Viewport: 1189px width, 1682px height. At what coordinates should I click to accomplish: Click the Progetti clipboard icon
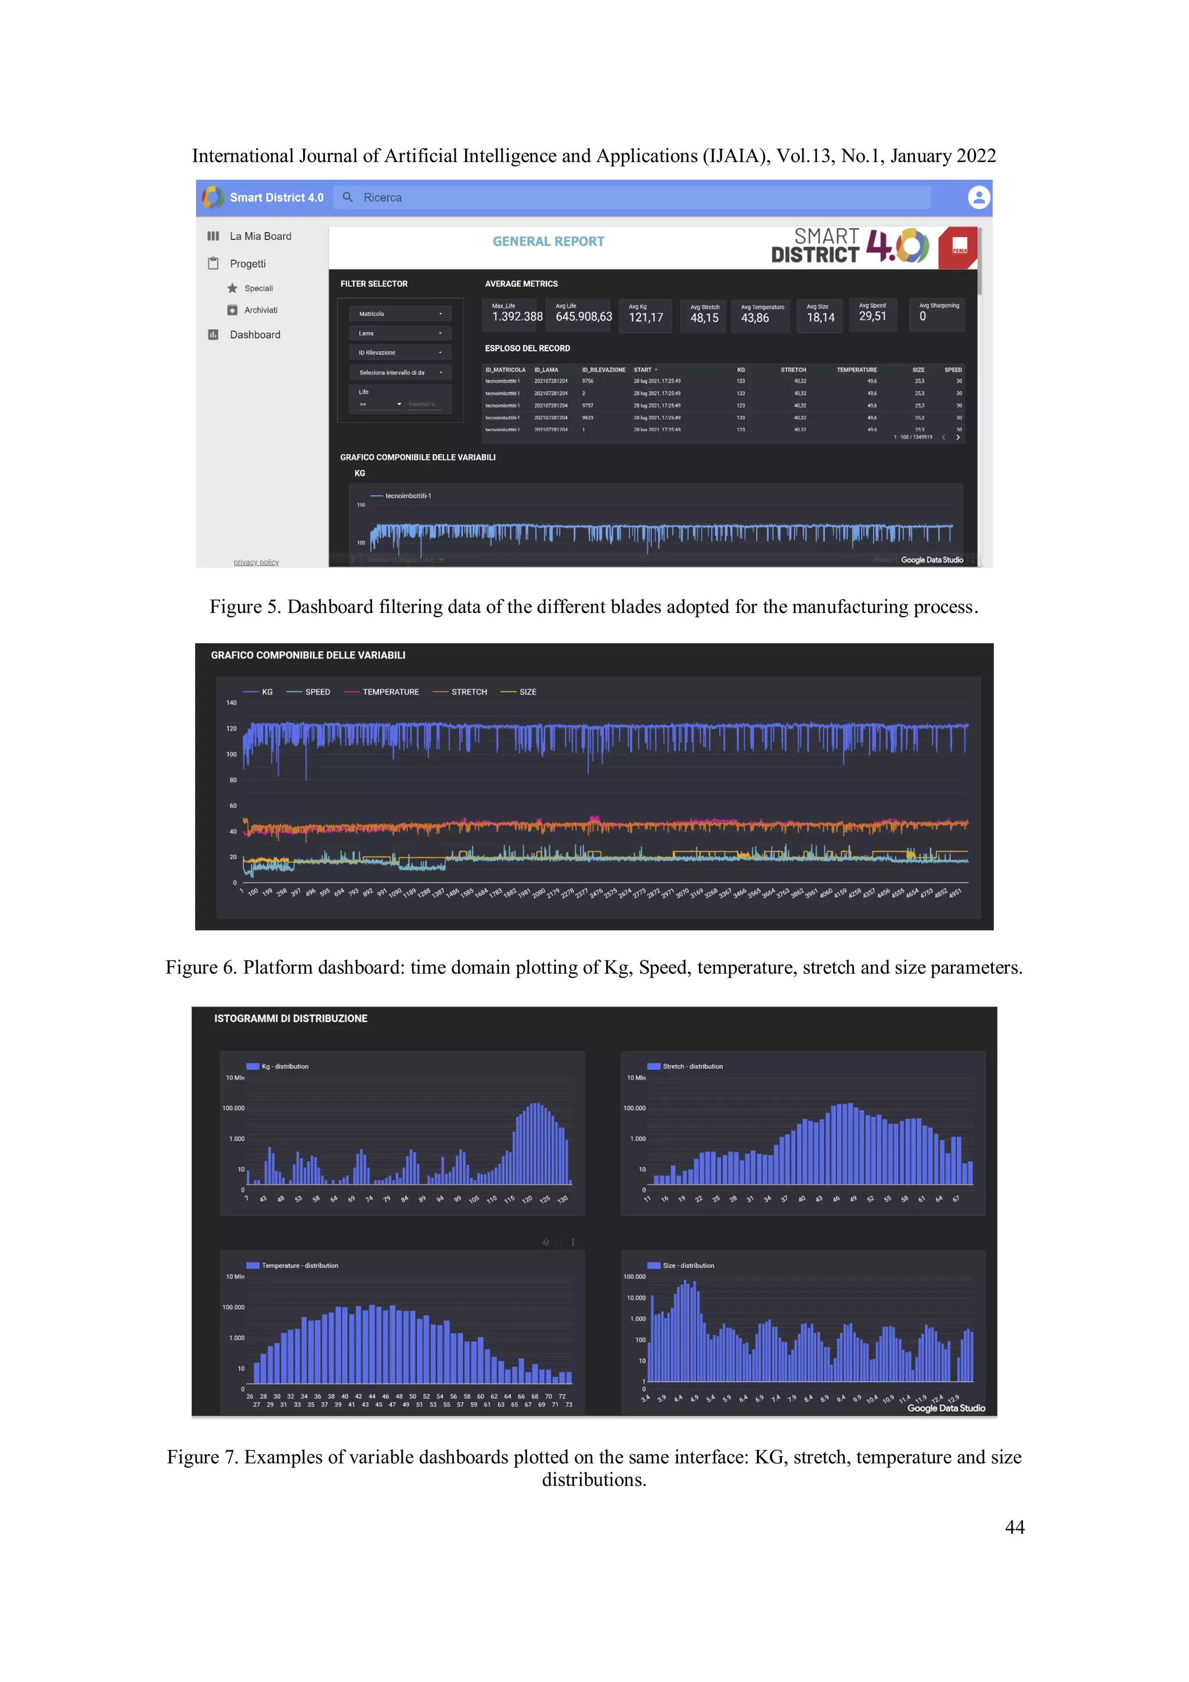(x=213, y=263)
